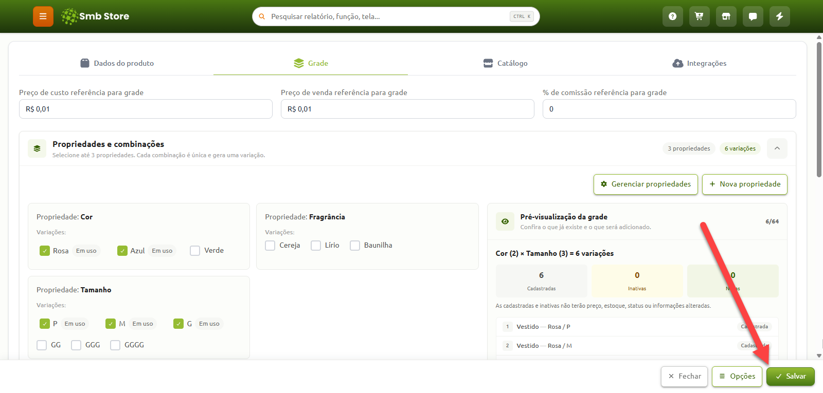This screenshot has height=393, width=823.
Task: Open the lightning bolt shortcuts icon
Action: click(779, 16)
